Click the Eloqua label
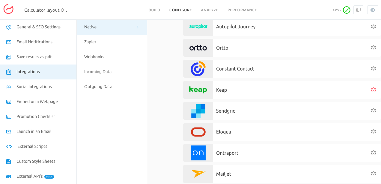The height and width of the screenshot is (184, 381). 224,132
